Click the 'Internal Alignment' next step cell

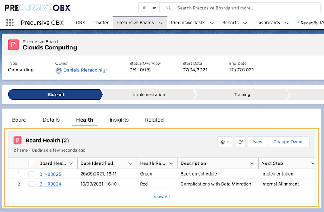(280, 184)
